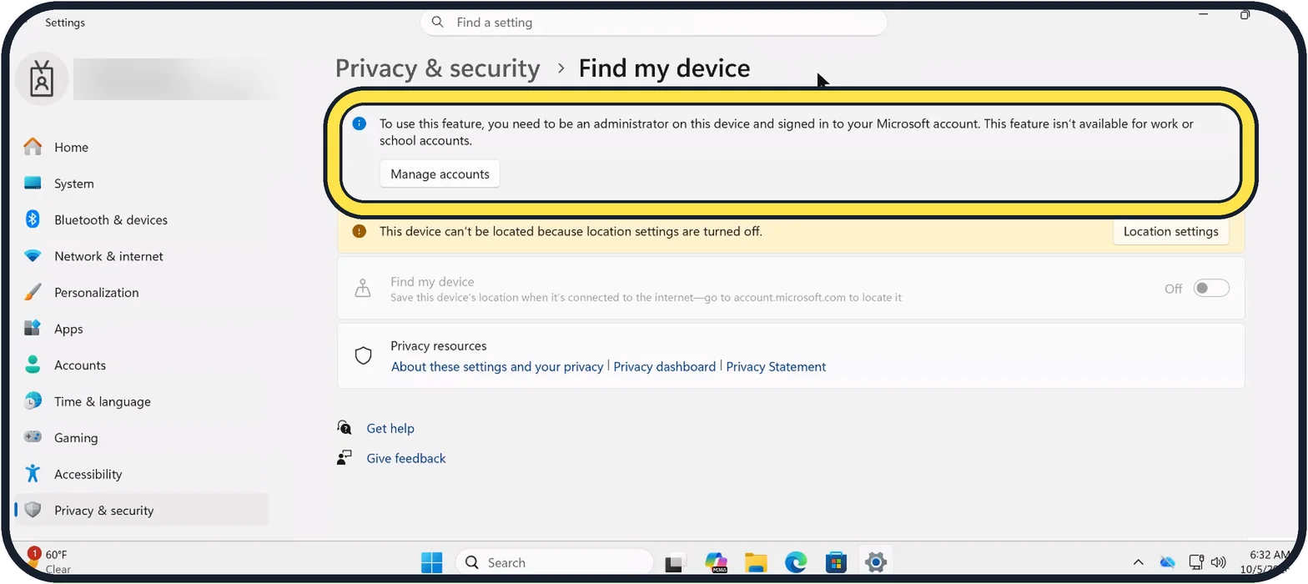The width and height of the screenshot is (1308, 584).
Task: Toggle the Find my device switch
Action: point(1211,289)
